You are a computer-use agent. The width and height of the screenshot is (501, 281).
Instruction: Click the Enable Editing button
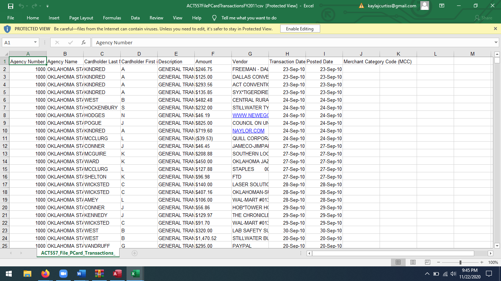(300, 28)
